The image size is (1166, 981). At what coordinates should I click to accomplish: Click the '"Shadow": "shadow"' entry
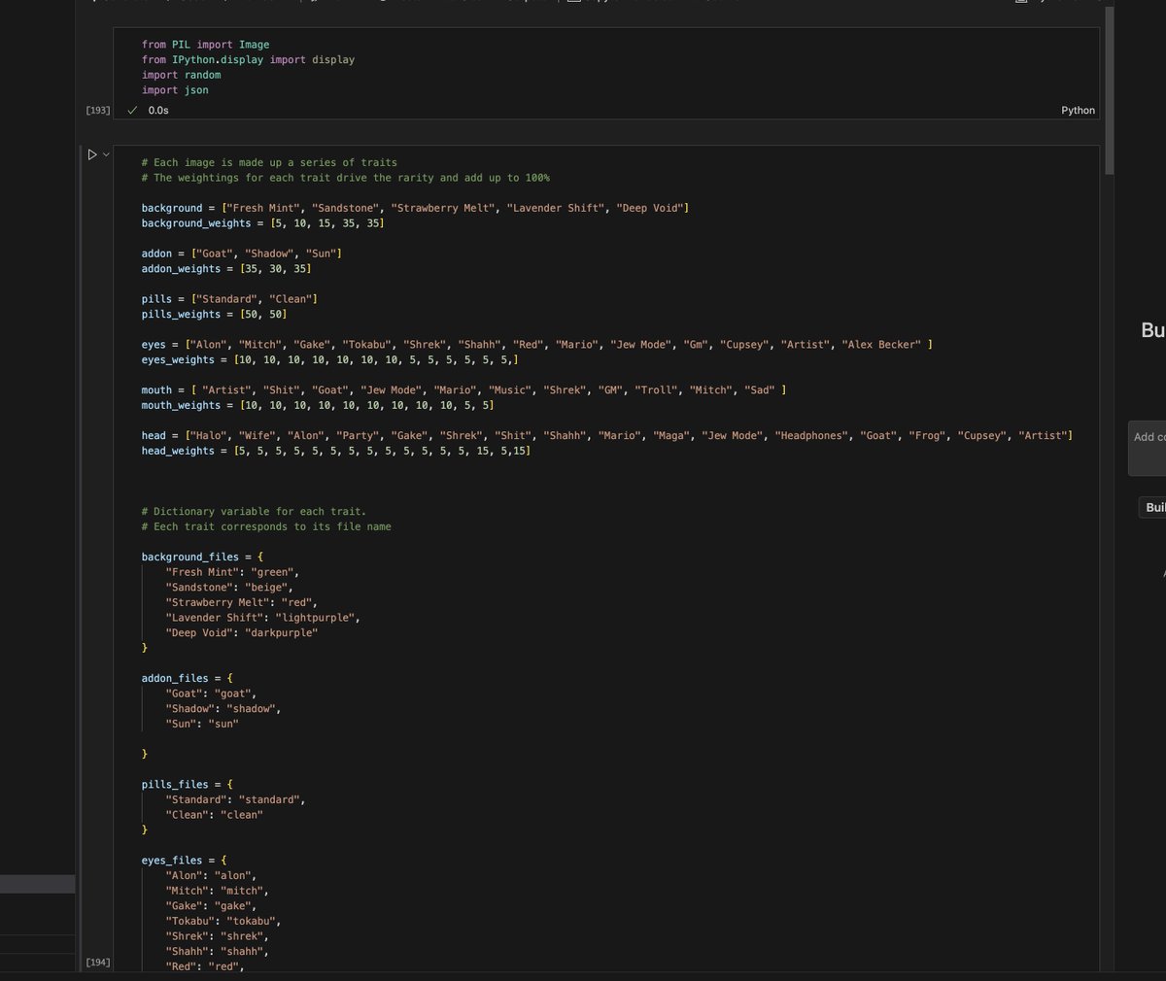click(223, 709)
